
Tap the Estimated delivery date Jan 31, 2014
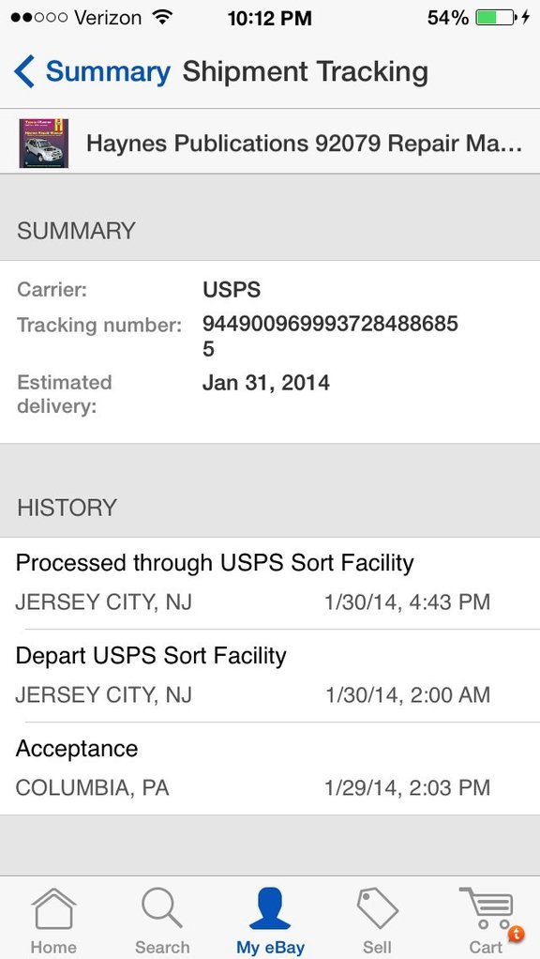click(265, 383)
